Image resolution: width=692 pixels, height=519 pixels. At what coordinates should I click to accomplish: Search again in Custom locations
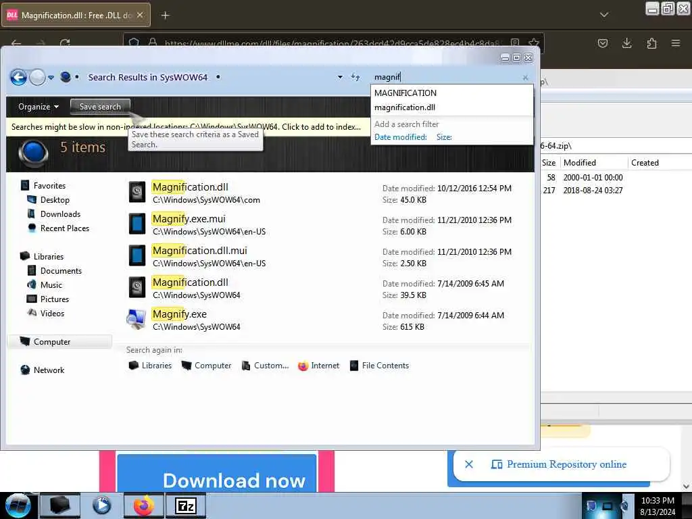point(265,366)
